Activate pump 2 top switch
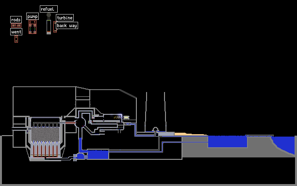 tap(30, 25)
